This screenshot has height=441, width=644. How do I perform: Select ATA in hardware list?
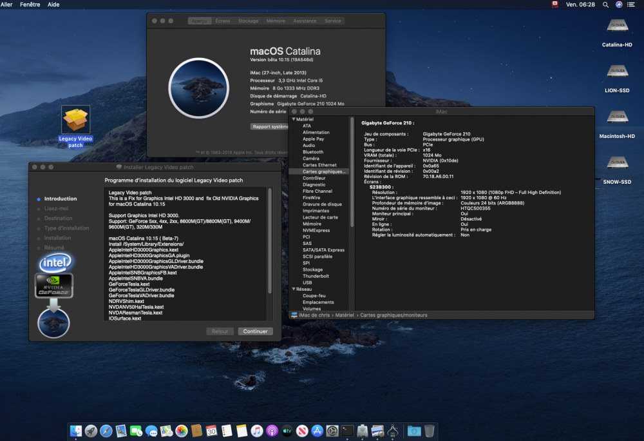pyautogui.click(x=307, y=126)
